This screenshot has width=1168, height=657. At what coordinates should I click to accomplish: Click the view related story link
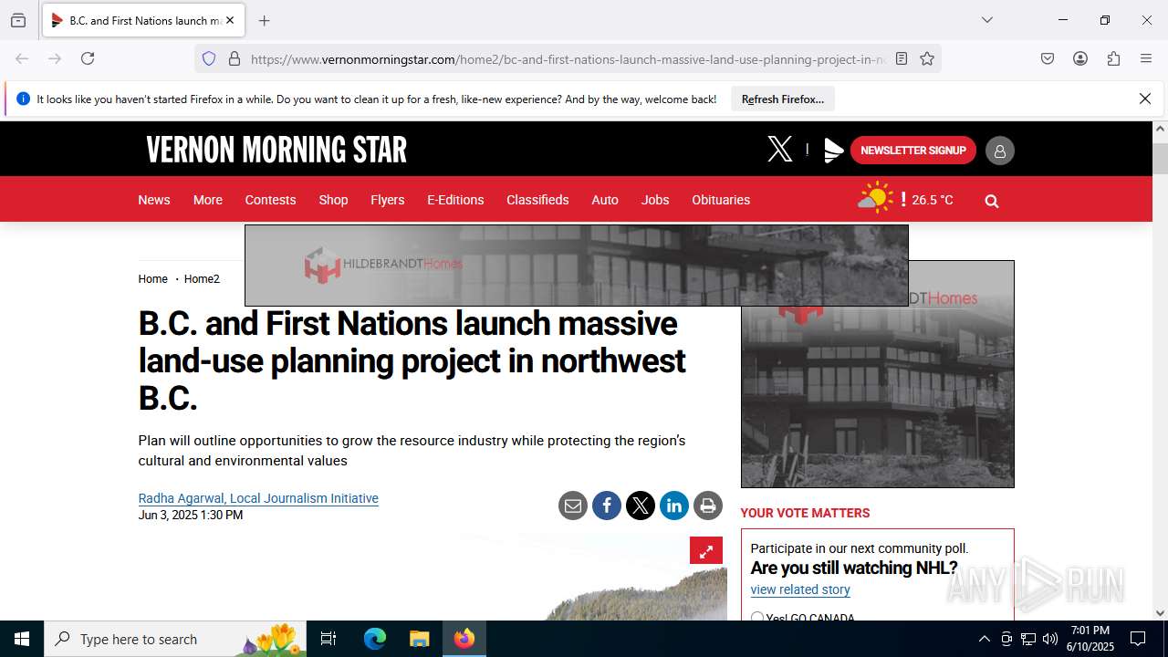[800, 589]
